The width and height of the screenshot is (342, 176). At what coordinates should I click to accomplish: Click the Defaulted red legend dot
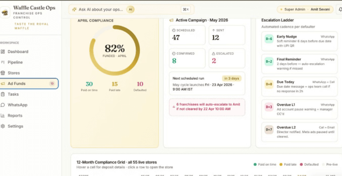point(302,164)
